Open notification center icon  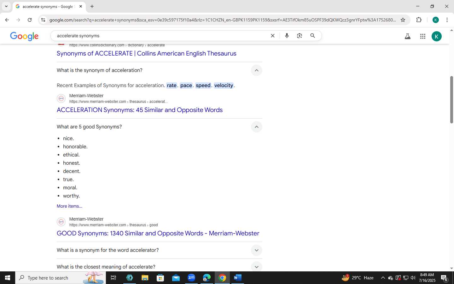click(444, 278)
